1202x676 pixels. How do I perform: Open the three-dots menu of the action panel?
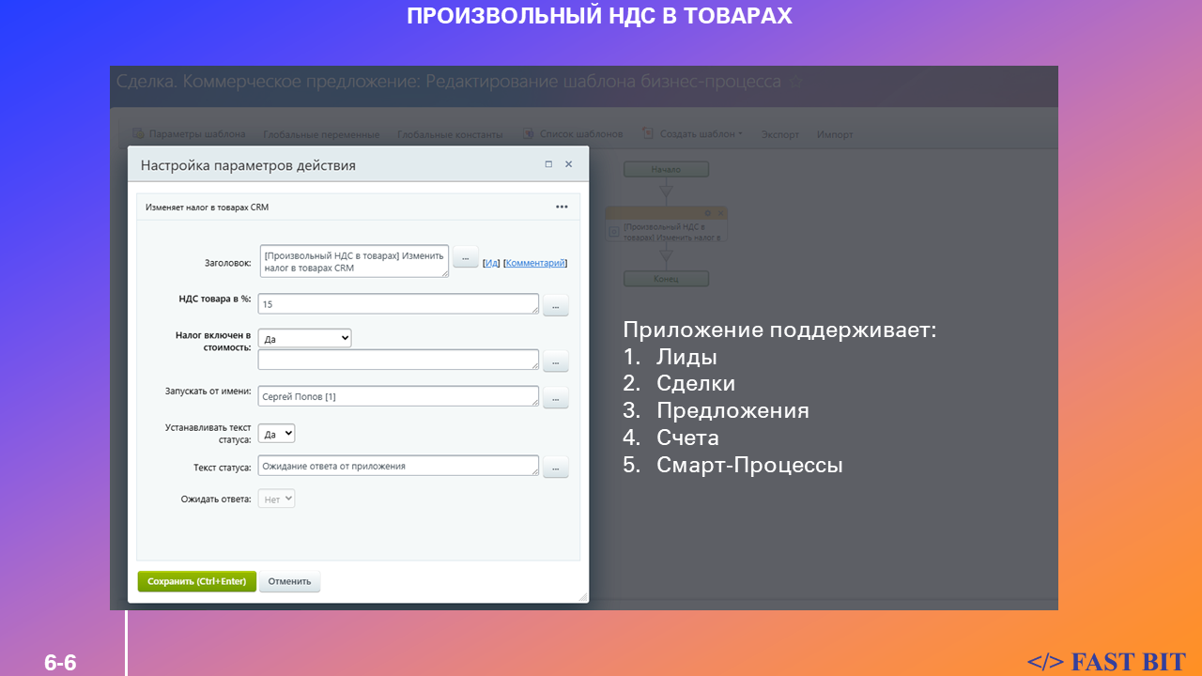pyautogui.click(x=562, y=207)
